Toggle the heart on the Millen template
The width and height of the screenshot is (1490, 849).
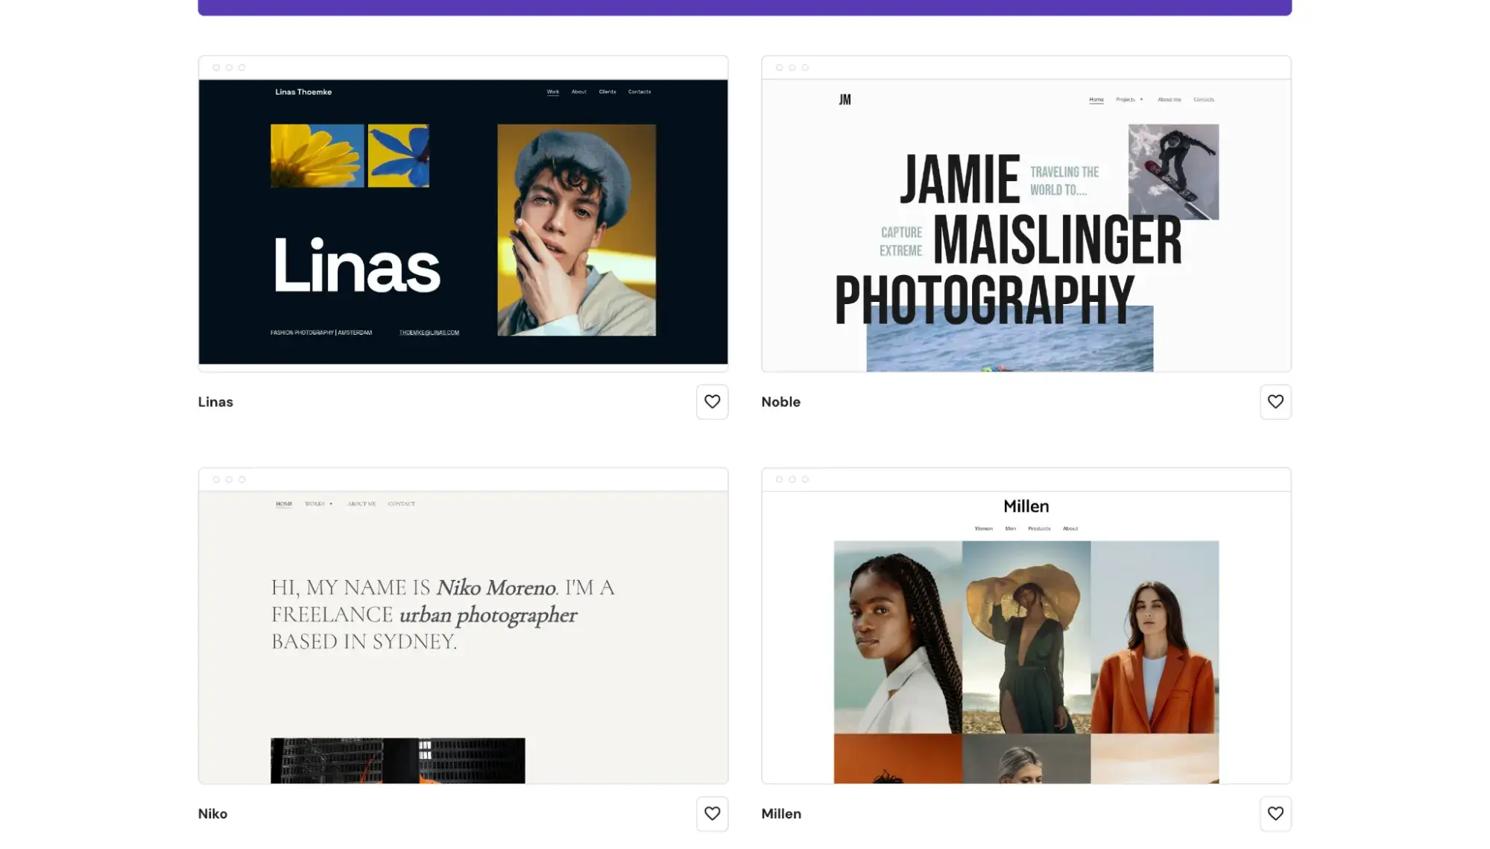tap(1275, 813)
